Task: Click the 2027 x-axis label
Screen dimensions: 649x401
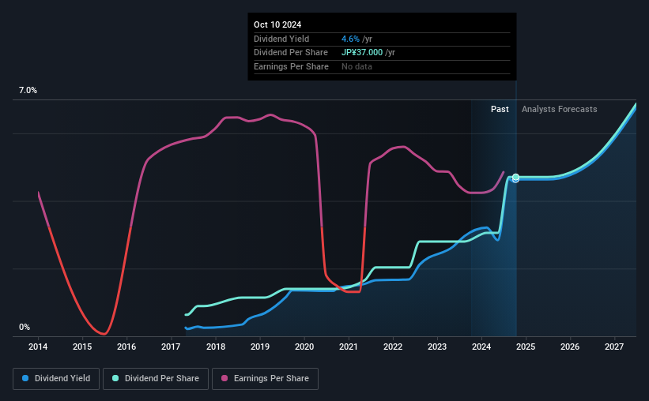Action: coord(614,347)
